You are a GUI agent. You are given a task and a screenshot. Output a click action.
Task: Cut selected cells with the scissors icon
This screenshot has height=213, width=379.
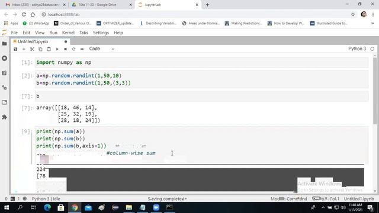click(x=32, y=49)
